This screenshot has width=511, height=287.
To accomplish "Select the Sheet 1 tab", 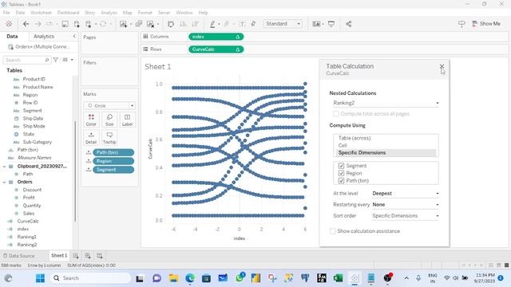I will (x=59, y=256).
